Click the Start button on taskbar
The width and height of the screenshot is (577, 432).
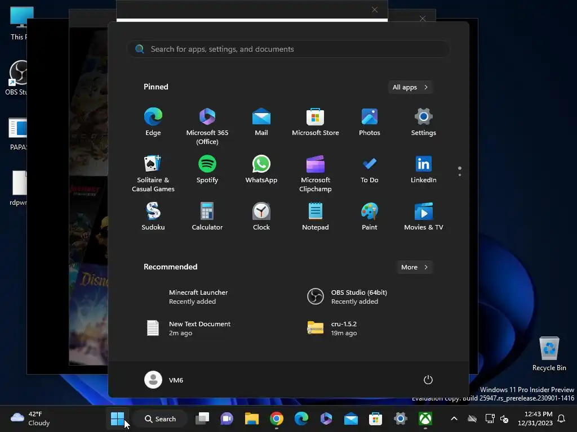tap(117, 418)
